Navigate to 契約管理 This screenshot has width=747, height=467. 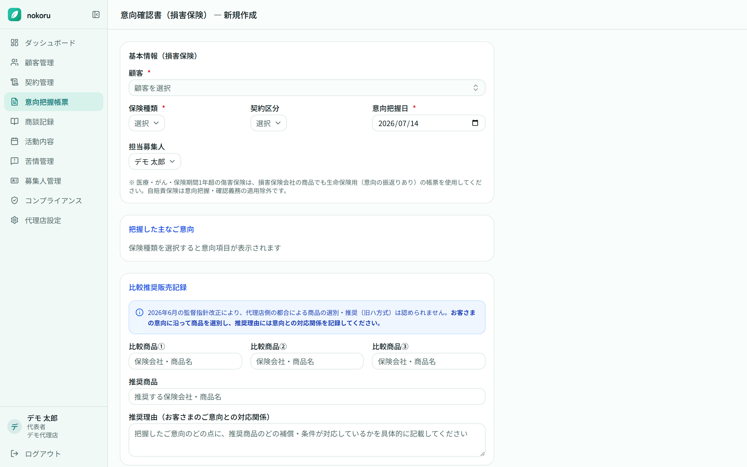54,82
